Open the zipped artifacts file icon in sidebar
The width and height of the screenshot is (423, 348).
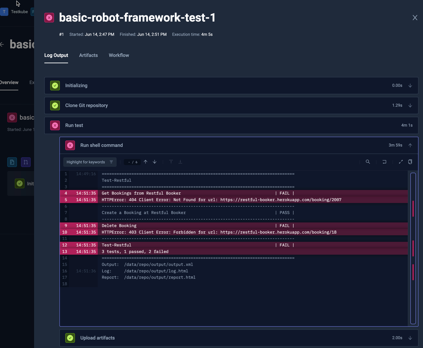(x=12, y=162)
